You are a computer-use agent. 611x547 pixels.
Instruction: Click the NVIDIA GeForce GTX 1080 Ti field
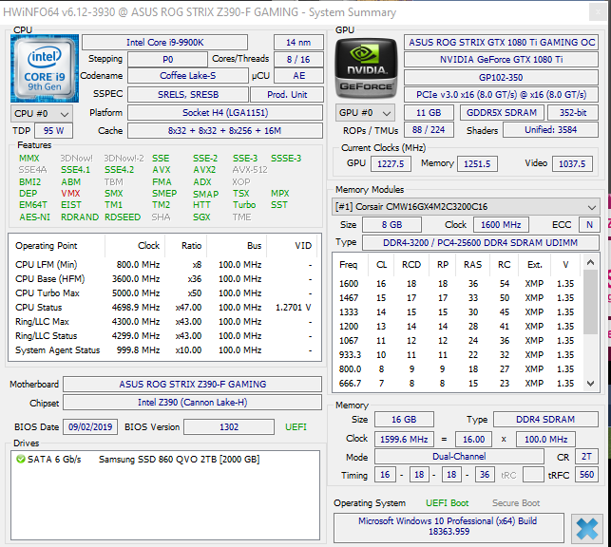502,60
